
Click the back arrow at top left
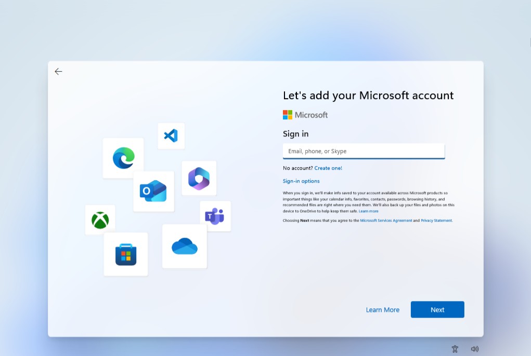click(x=58, y=72)
